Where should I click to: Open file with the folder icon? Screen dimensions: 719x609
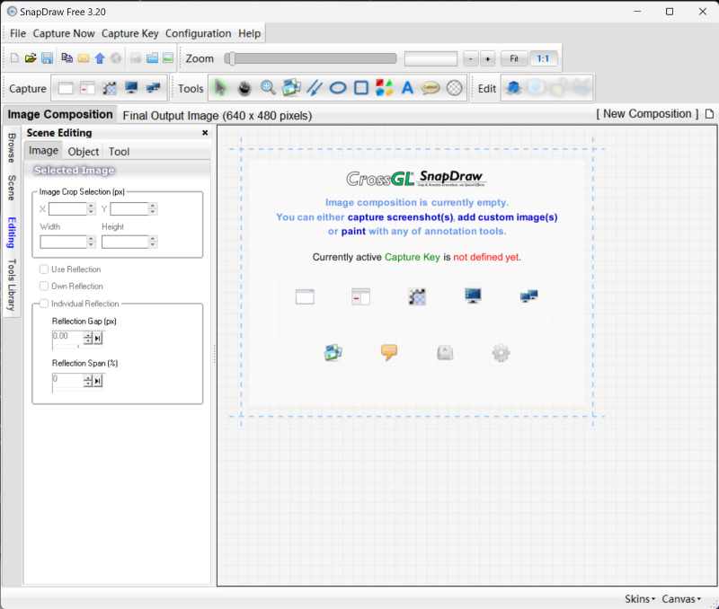click(x=31, y=58)
